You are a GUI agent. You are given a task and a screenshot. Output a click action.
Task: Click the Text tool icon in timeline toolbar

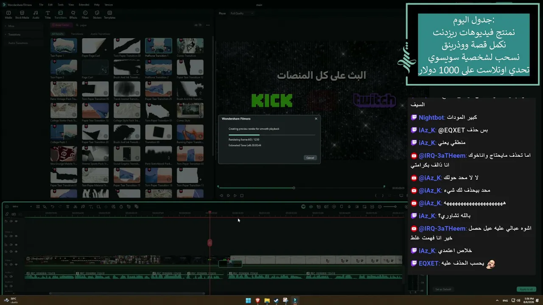[90, 207]
